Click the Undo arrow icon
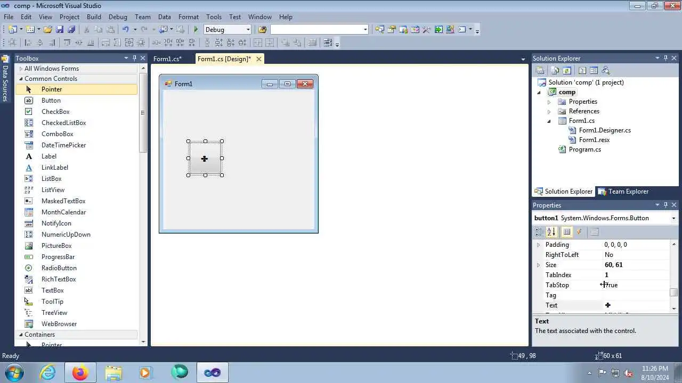Viewport: 682px width, 383px height. pyautogui.click(x=125, y=29)
